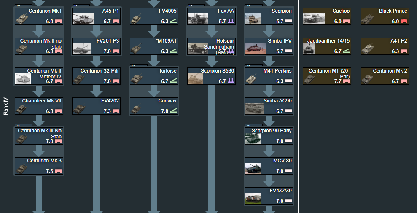
Task: Click the FV432/30 vehicle thumbnail
Action: (253, 198)
